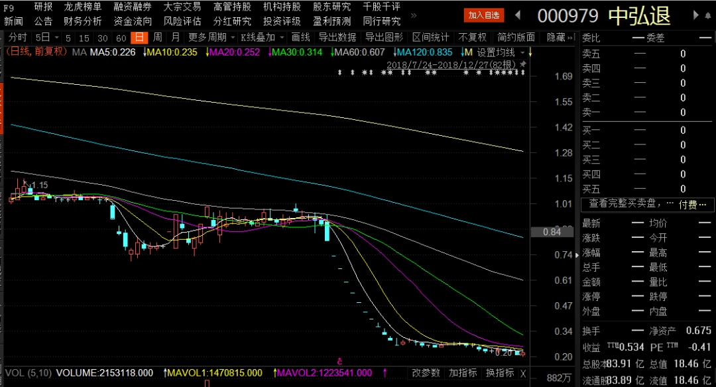Open the 查看完整买卖盘 order book link

coord(628,204)
